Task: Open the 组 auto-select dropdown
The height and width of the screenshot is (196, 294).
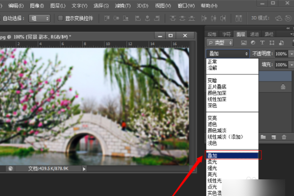Action: [x=40, y=18]
